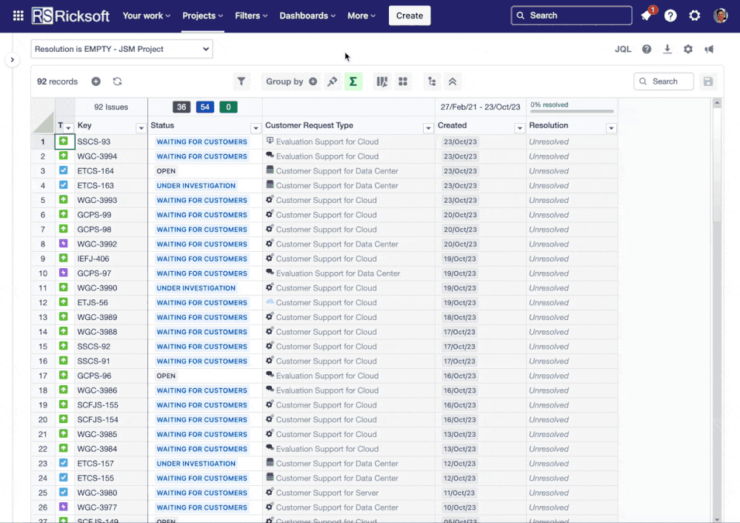Screen dimensions: 740x523
Task: Toggle the collapse all rows arrows
Action: coord(453,81)
